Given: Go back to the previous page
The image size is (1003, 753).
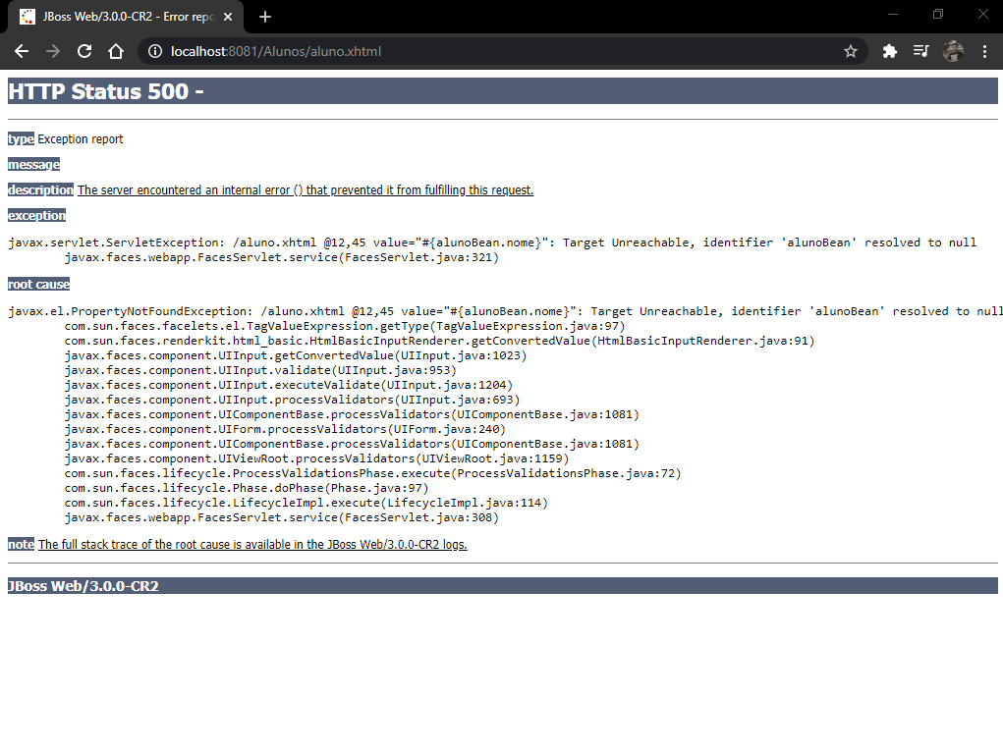Looking at the screenshot, I should pyautogui.click(x=22, y=51).
